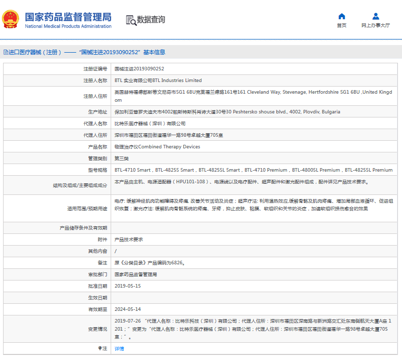Screen dimensions: 402x359
Task: Select expiry date 2024-05-14
Action: click(x=128, y=309)
